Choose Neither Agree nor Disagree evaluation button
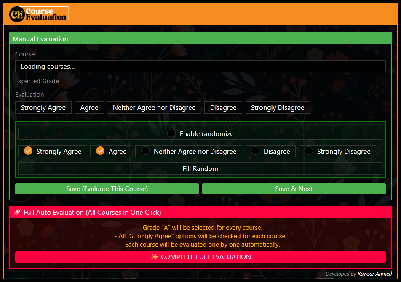This screenshot has height=282, width=401. pos(154,108)
